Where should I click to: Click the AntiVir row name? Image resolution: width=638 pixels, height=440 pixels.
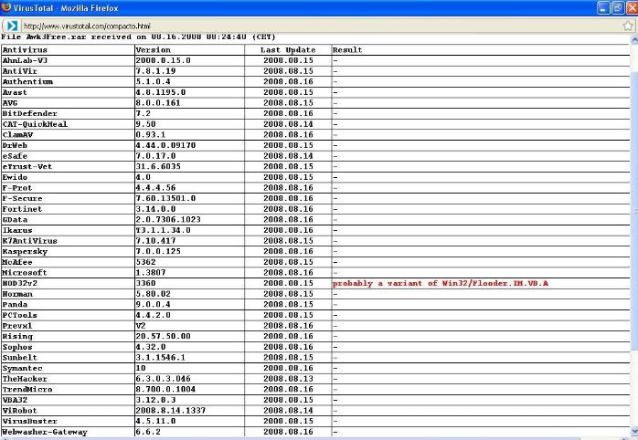[x=19, y=71]
